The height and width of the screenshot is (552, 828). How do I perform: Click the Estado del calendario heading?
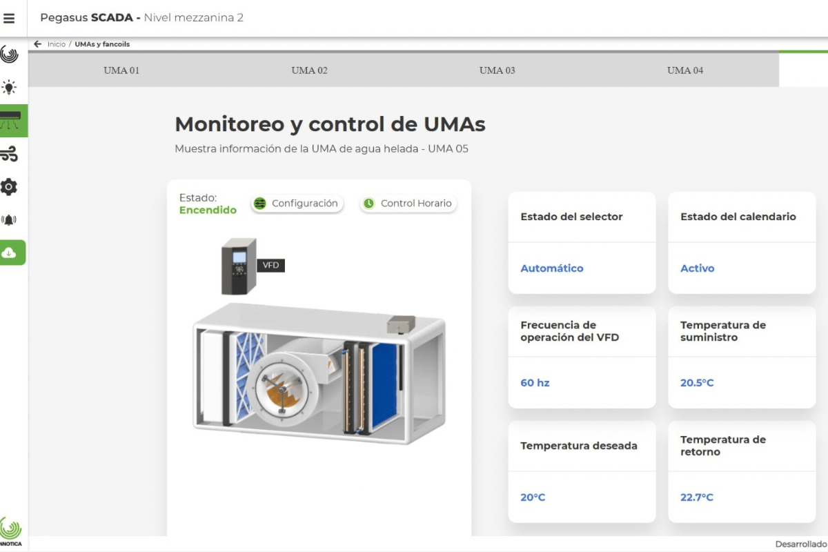[x=738, y=217]
